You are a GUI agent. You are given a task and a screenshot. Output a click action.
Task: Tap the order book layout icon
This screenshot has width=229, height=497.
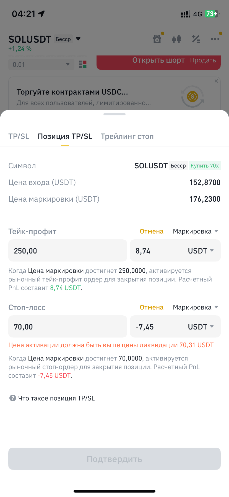[x=83, y=64]
